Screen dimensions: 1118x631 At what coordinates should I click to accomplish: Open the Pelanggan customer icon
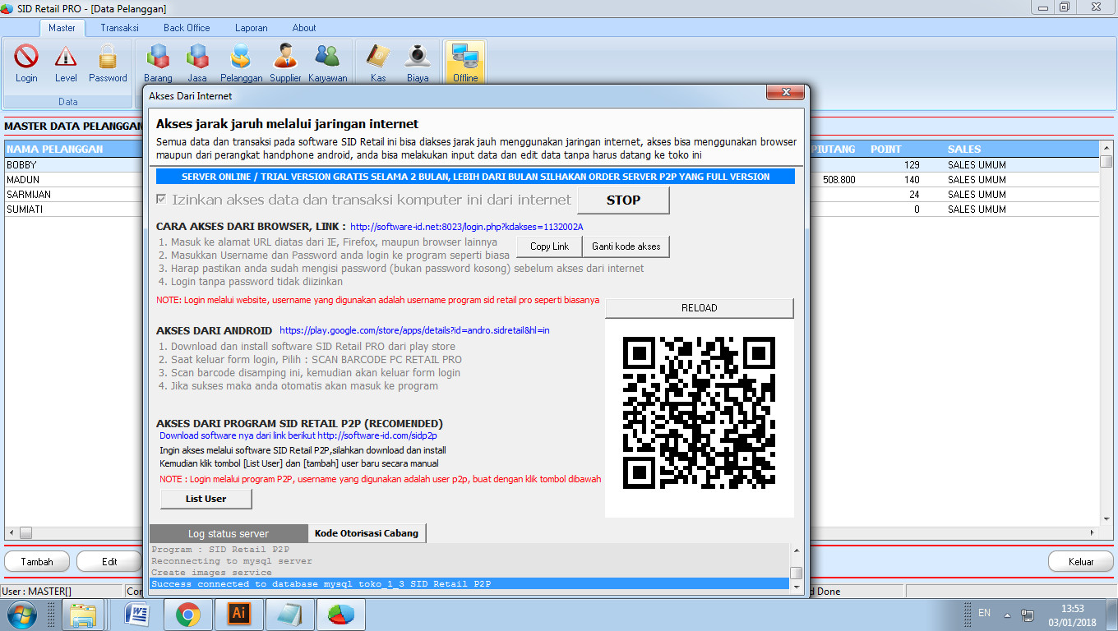click(242, 64)
